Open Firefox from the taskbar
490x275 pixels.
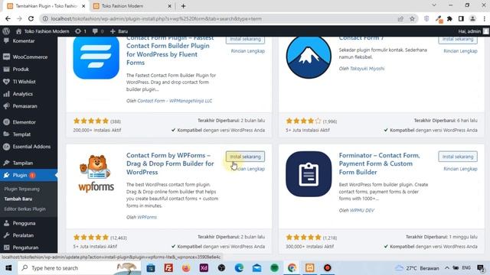tap(186, 268)
